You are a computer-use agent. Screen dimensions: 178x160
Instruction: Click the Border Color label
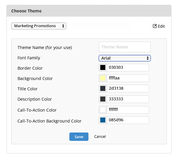point(30,68)
